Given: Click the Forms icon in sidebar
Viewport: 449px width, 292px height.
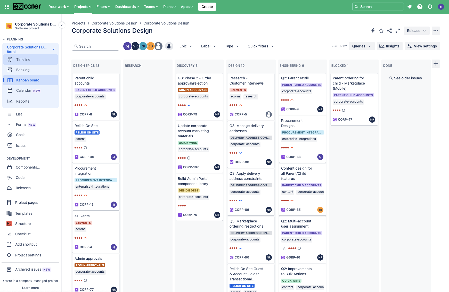Looking at the screenshot, I should 10,124.
